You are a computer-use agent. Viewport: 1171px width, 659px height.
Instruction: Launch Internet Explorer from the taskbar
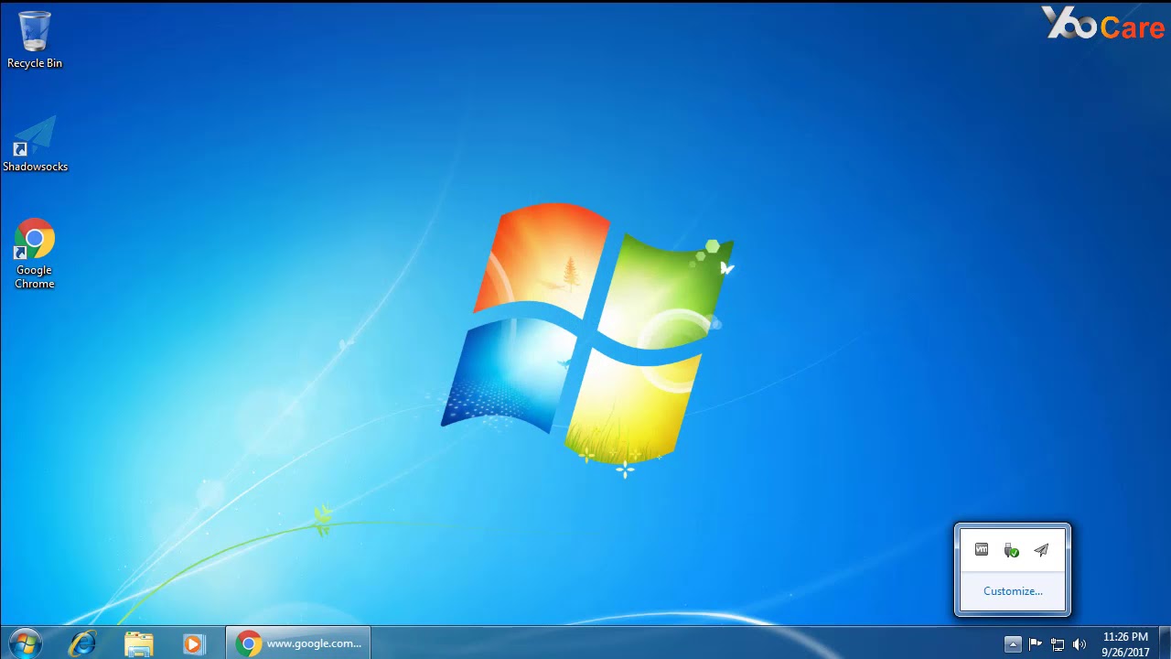(82, 643)
